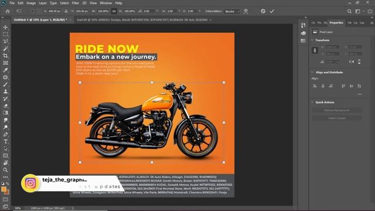Toggle Quick Mask mode
The width and height of the screenshot is (375, 211).
pos(5,199)
